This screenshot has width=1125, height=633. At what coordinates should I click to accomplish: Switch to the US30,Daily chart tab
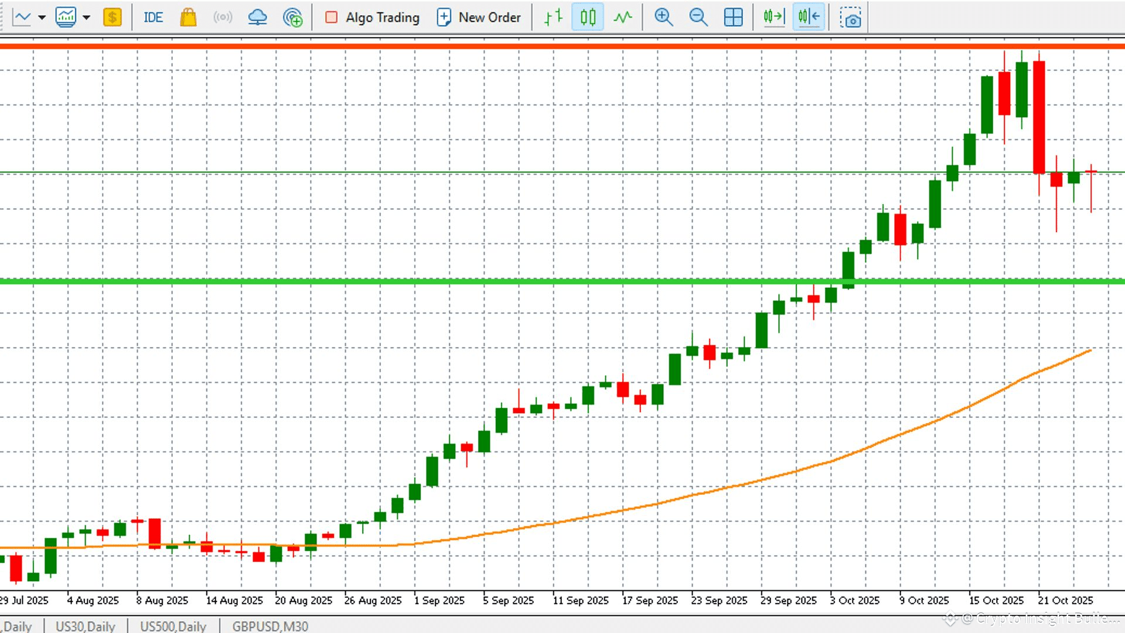tap(86, 626)
